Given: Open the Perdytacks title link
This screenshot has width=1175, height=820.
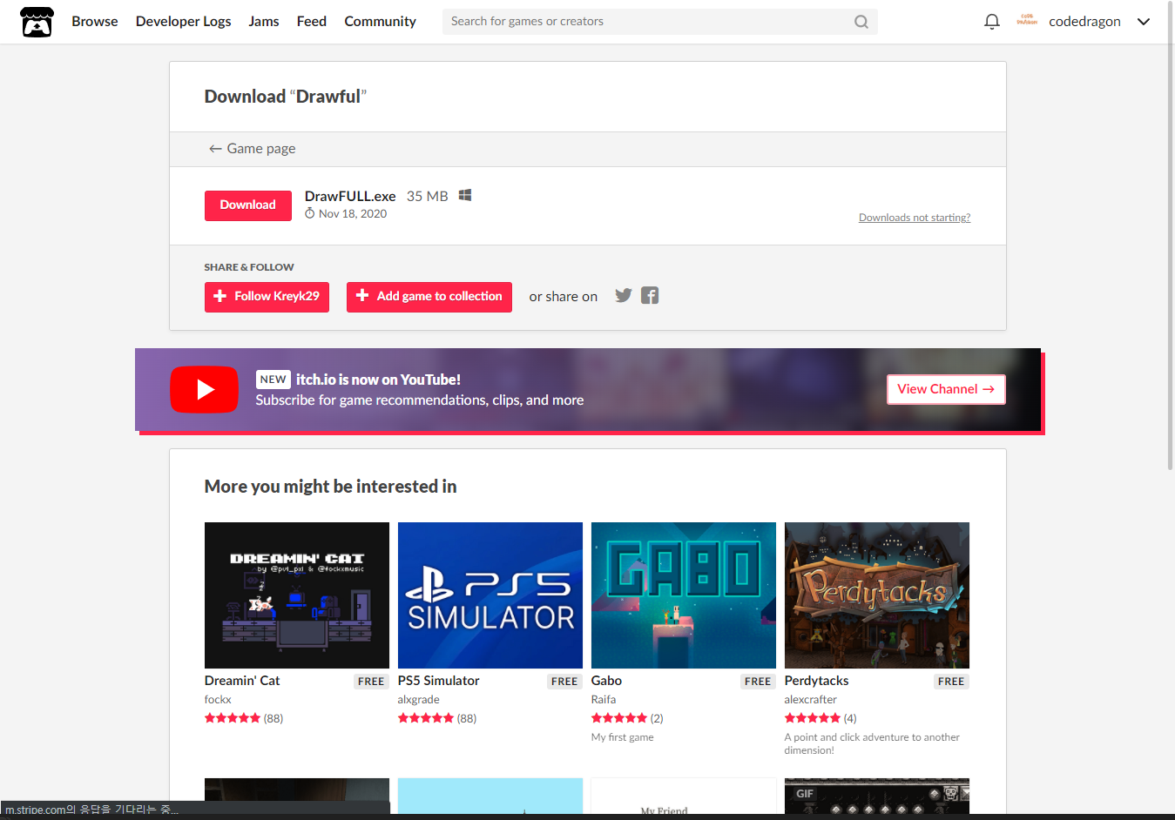Looking at the screenshot, I should click(x=816, y=681).
